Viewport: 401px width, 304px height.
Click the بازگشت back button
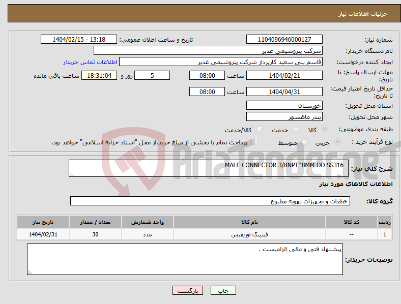(x=188, y=290)
